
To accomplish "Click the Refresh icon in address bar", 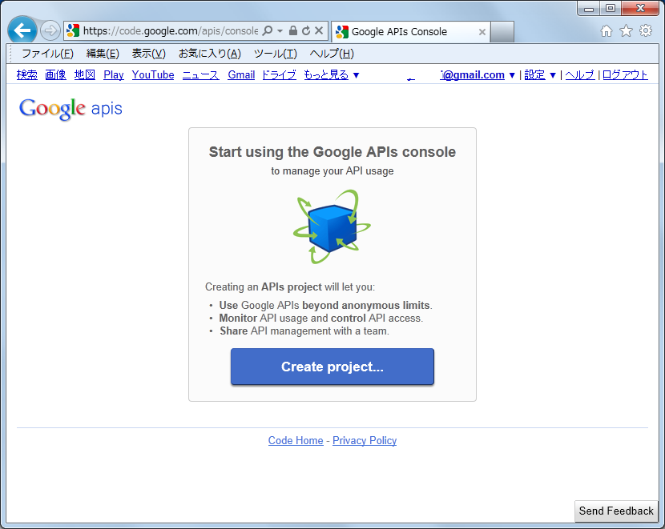I will point(306,31).
